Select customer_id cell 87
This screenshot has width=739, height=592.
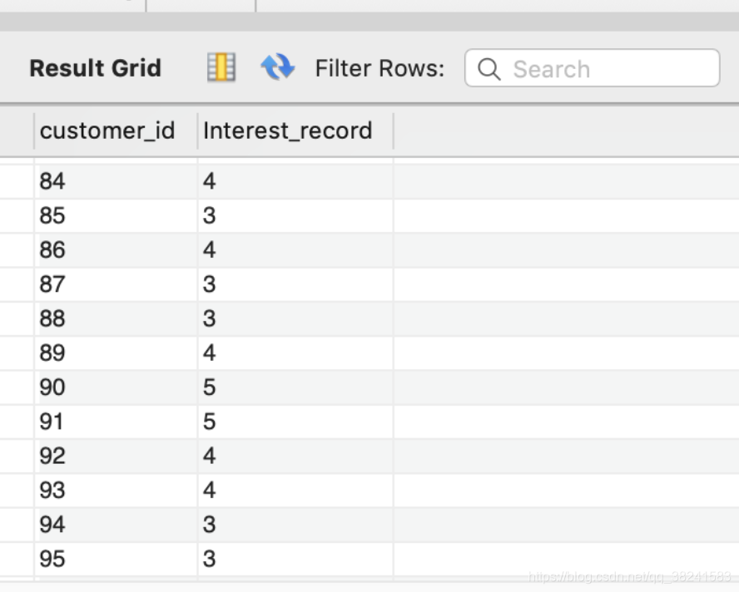click(116, 284)
